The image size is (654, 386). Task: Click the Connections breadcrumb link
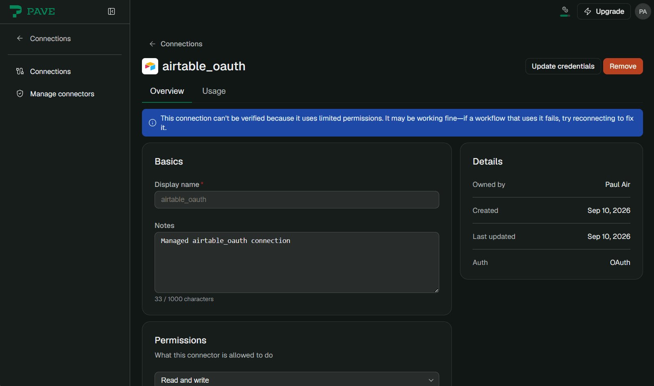pyautogui.click(x=181, y=44)
